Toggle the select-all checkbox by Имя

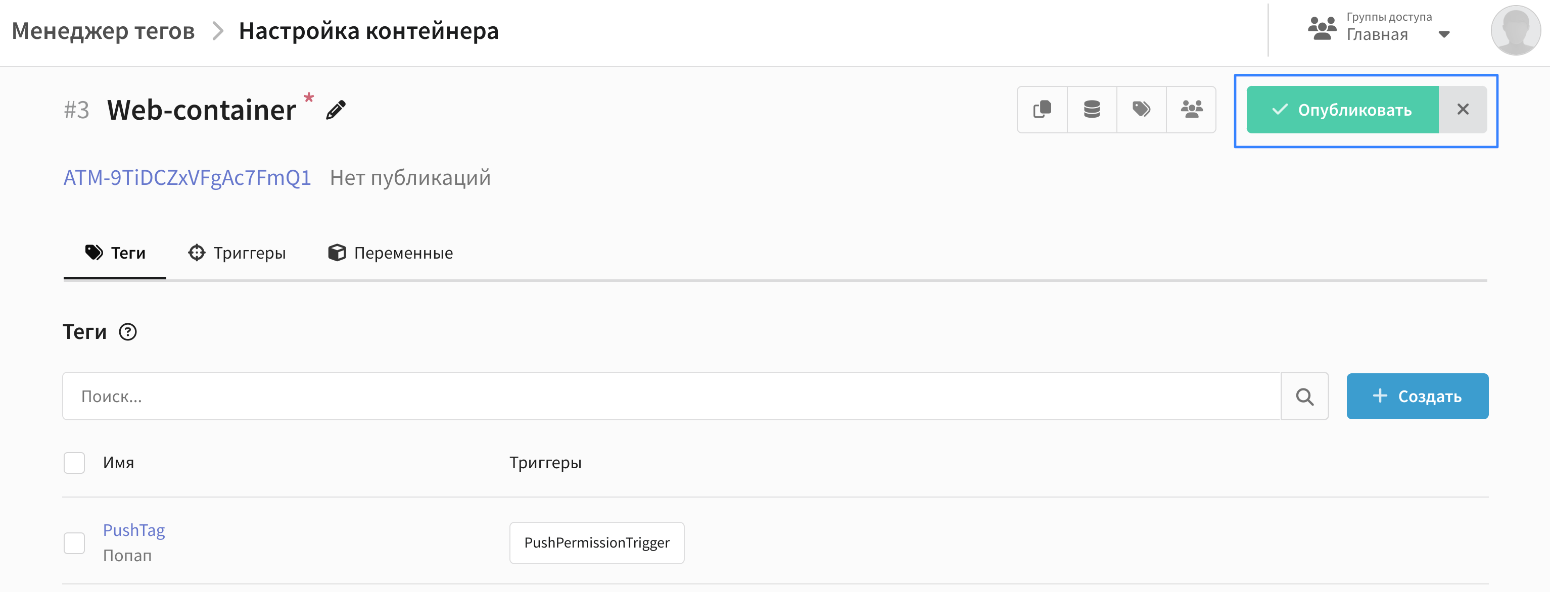pyautogui.click(x=74, y=463)
